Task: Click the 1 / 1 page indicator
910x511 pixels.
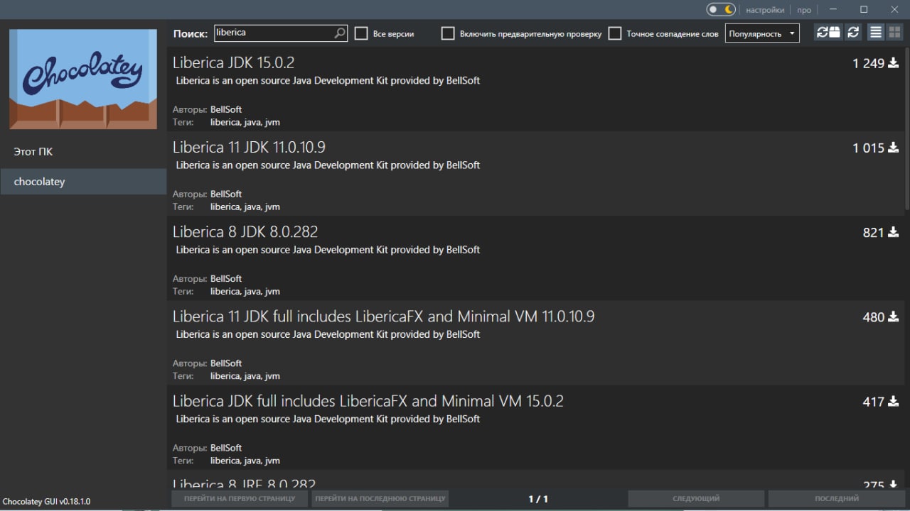Action: pyautogui.click(x=538, y=499)
